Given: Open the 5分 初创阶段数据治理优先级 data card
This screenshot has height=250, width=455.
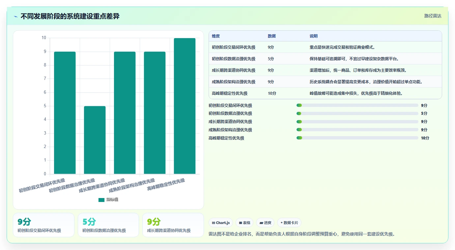Looking at the screenshot, I should pyautogui.click(x=108, y=225).
